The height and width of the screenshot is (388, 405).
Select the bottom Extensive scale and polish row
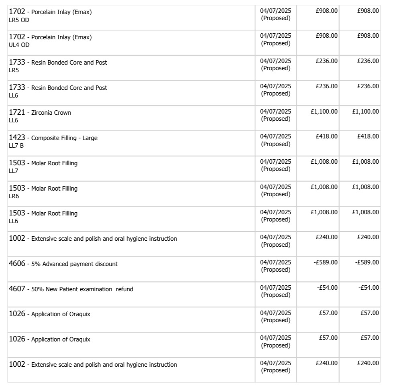coord(104,365)
